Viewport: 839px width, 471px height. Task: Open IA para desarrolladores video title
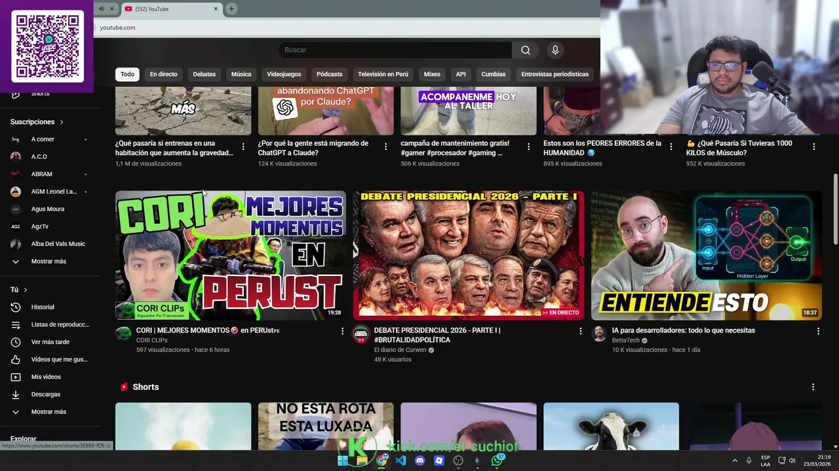click(684, 330)
